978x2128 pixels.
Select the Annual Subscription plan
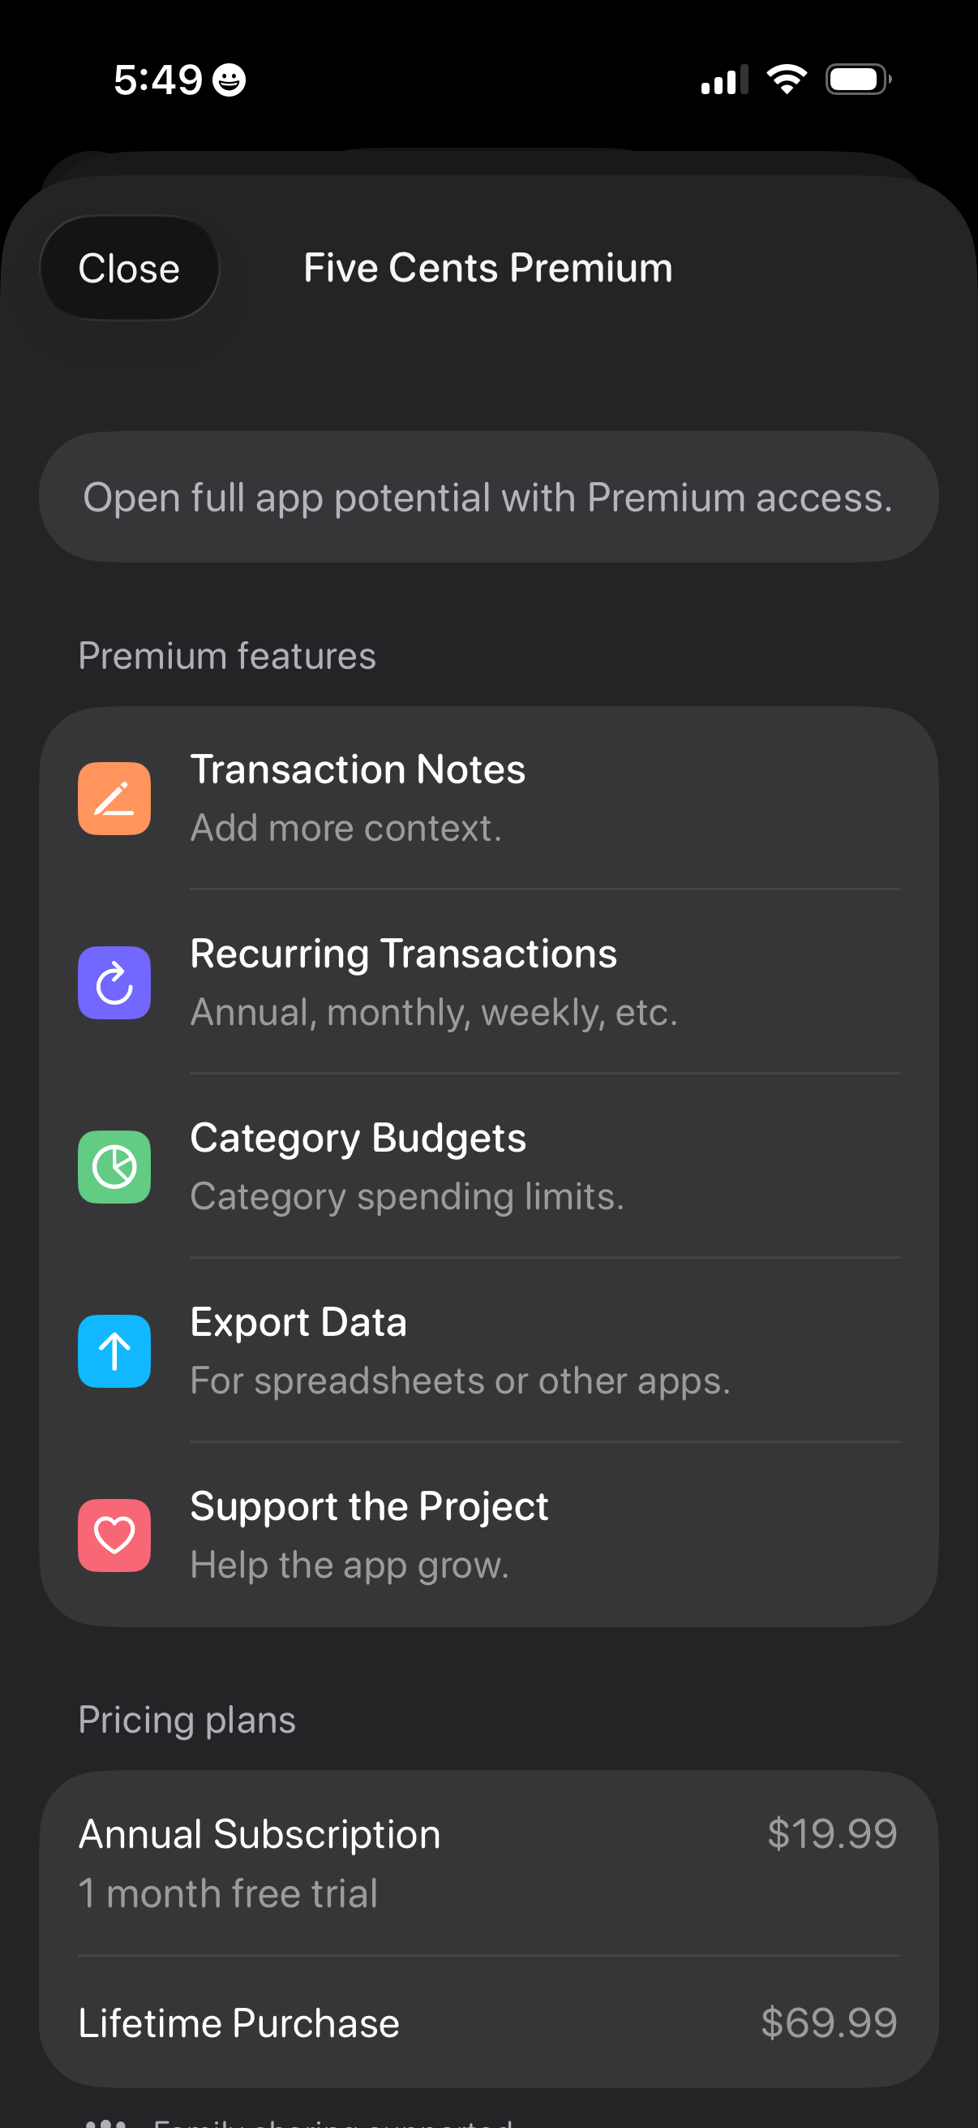coord(260,1834)
